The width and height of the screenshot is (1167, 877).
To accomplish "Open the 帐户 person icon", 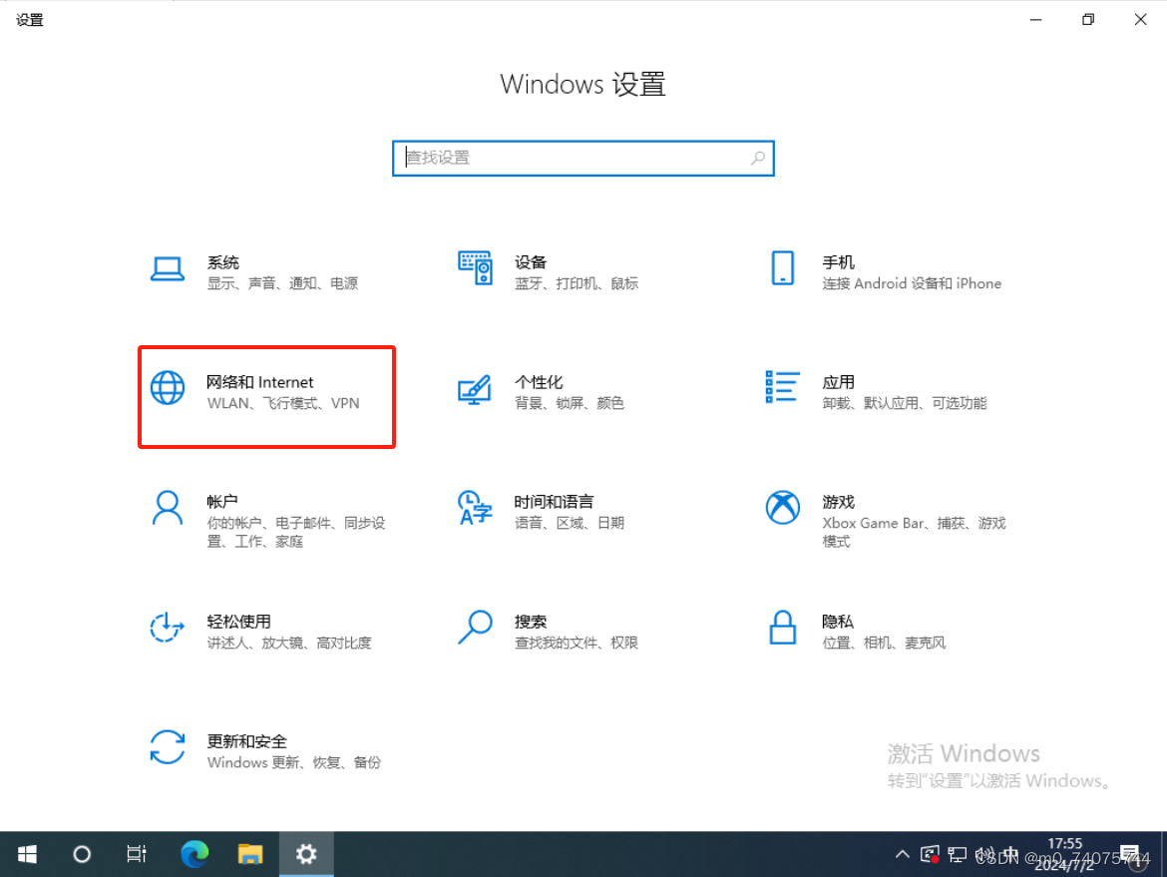I will point(168,508).
